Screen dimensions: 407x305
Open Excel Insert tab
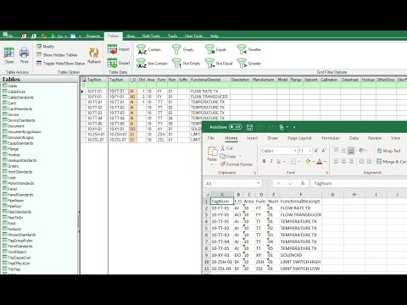click(x=252, y=138)
